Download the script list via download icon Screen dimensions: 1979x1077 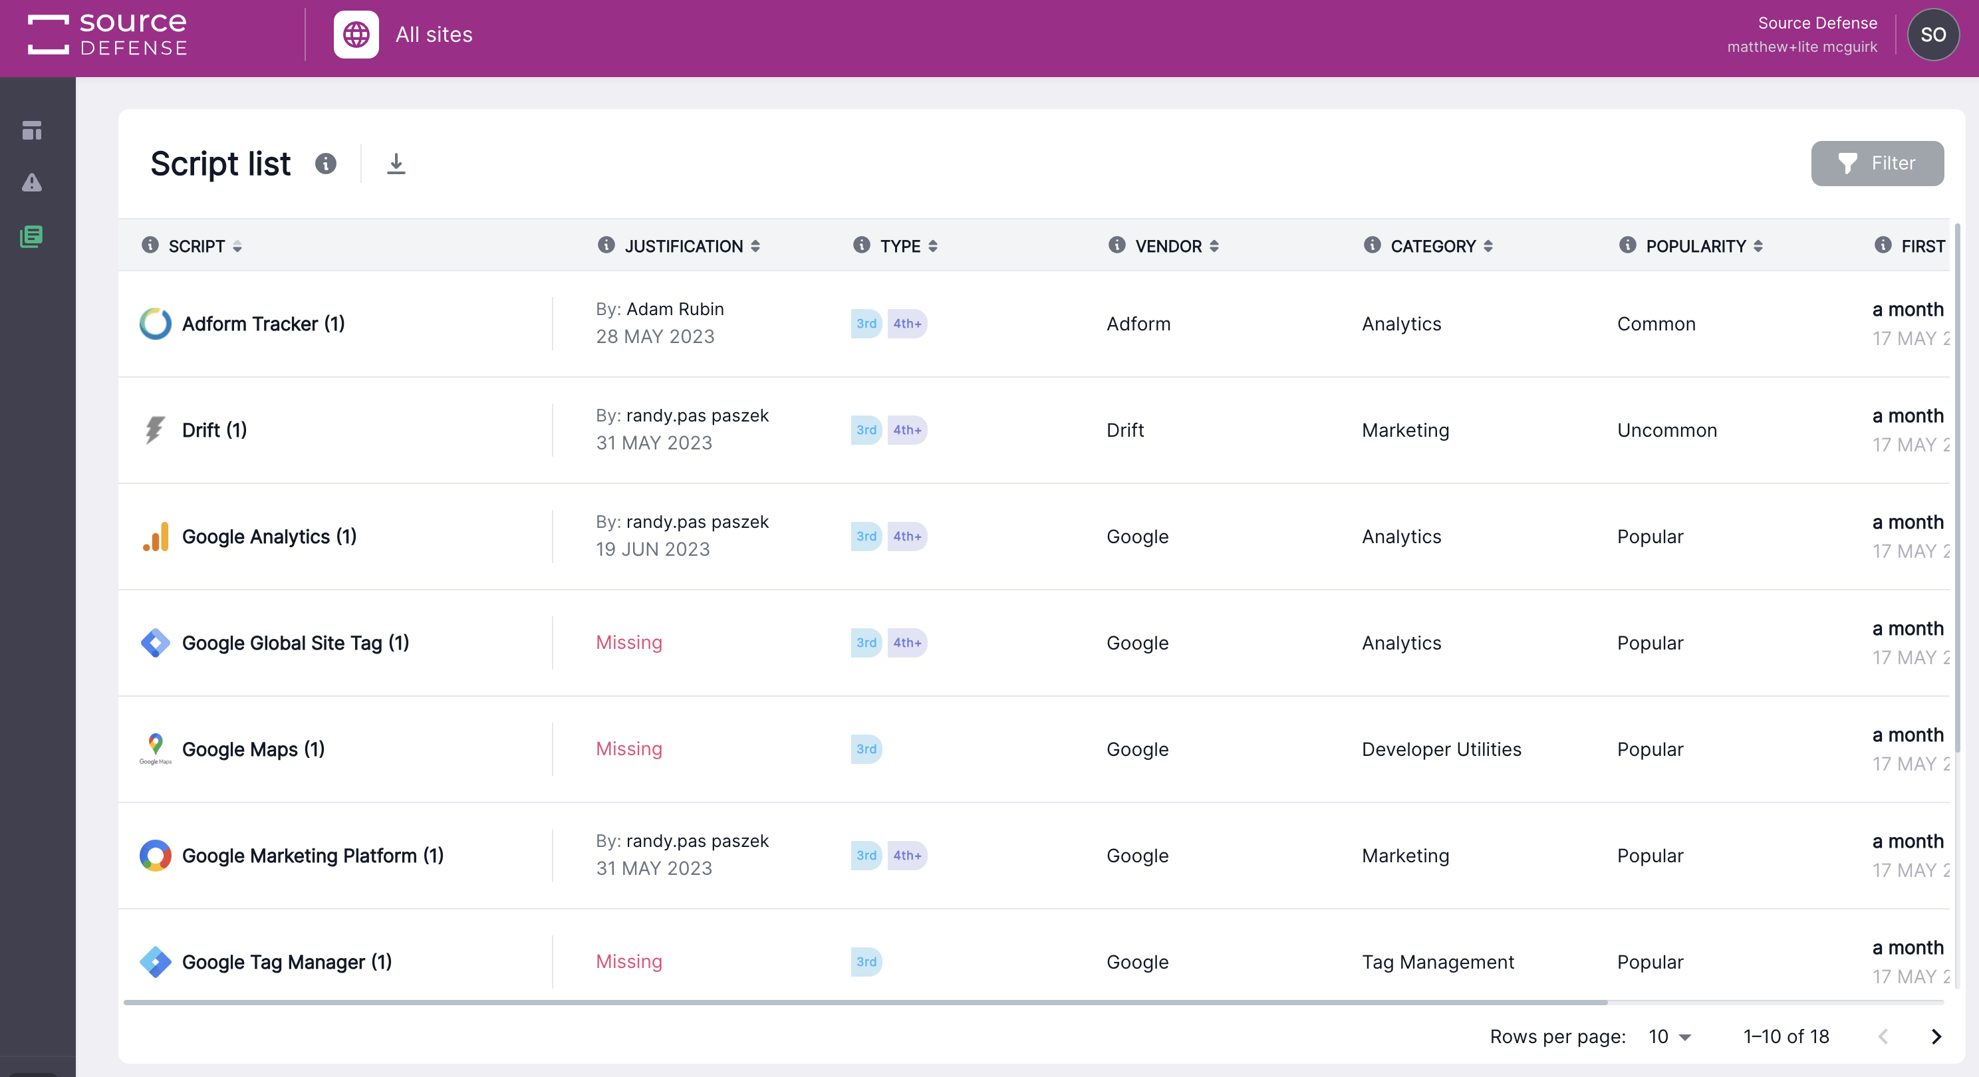(396, 164)
